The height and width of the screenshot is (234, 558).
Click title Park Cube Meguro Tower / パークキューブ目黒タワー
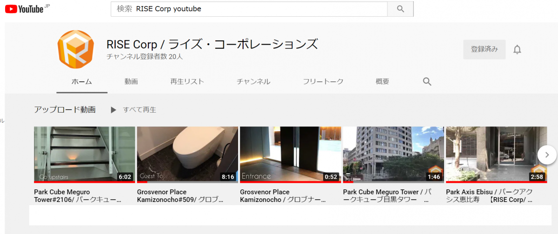(x=387, y=196)
